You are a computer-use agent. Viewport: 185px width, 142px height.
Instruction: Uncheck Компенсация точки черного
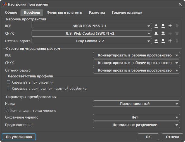click(7, 110)
